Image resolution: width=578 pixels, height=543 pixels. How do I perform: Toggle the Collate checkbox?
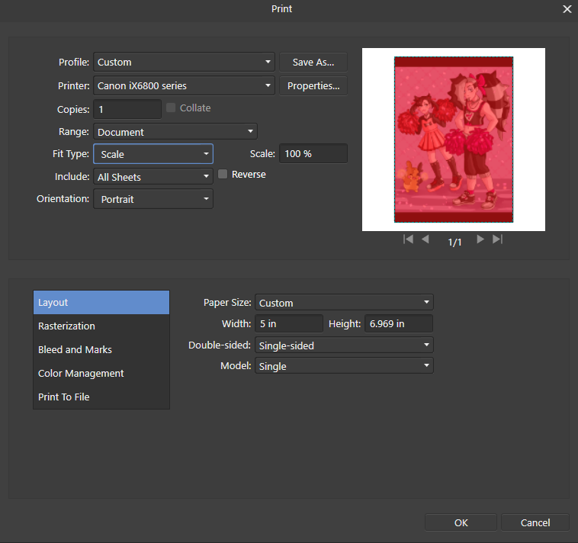[x=171, y=108]
